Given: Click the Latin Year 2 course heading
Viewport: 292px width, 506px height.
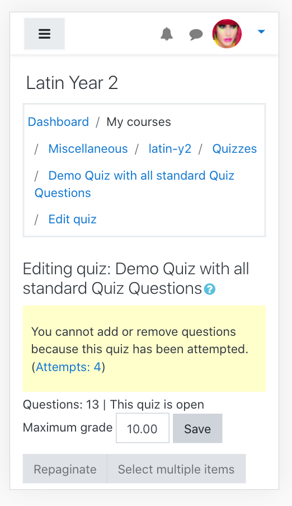Looking at the screenshot, I should point(72,83).
